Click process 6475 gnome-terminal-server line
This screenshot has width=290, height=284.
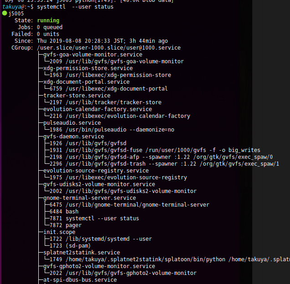click(x=129, y=205)
